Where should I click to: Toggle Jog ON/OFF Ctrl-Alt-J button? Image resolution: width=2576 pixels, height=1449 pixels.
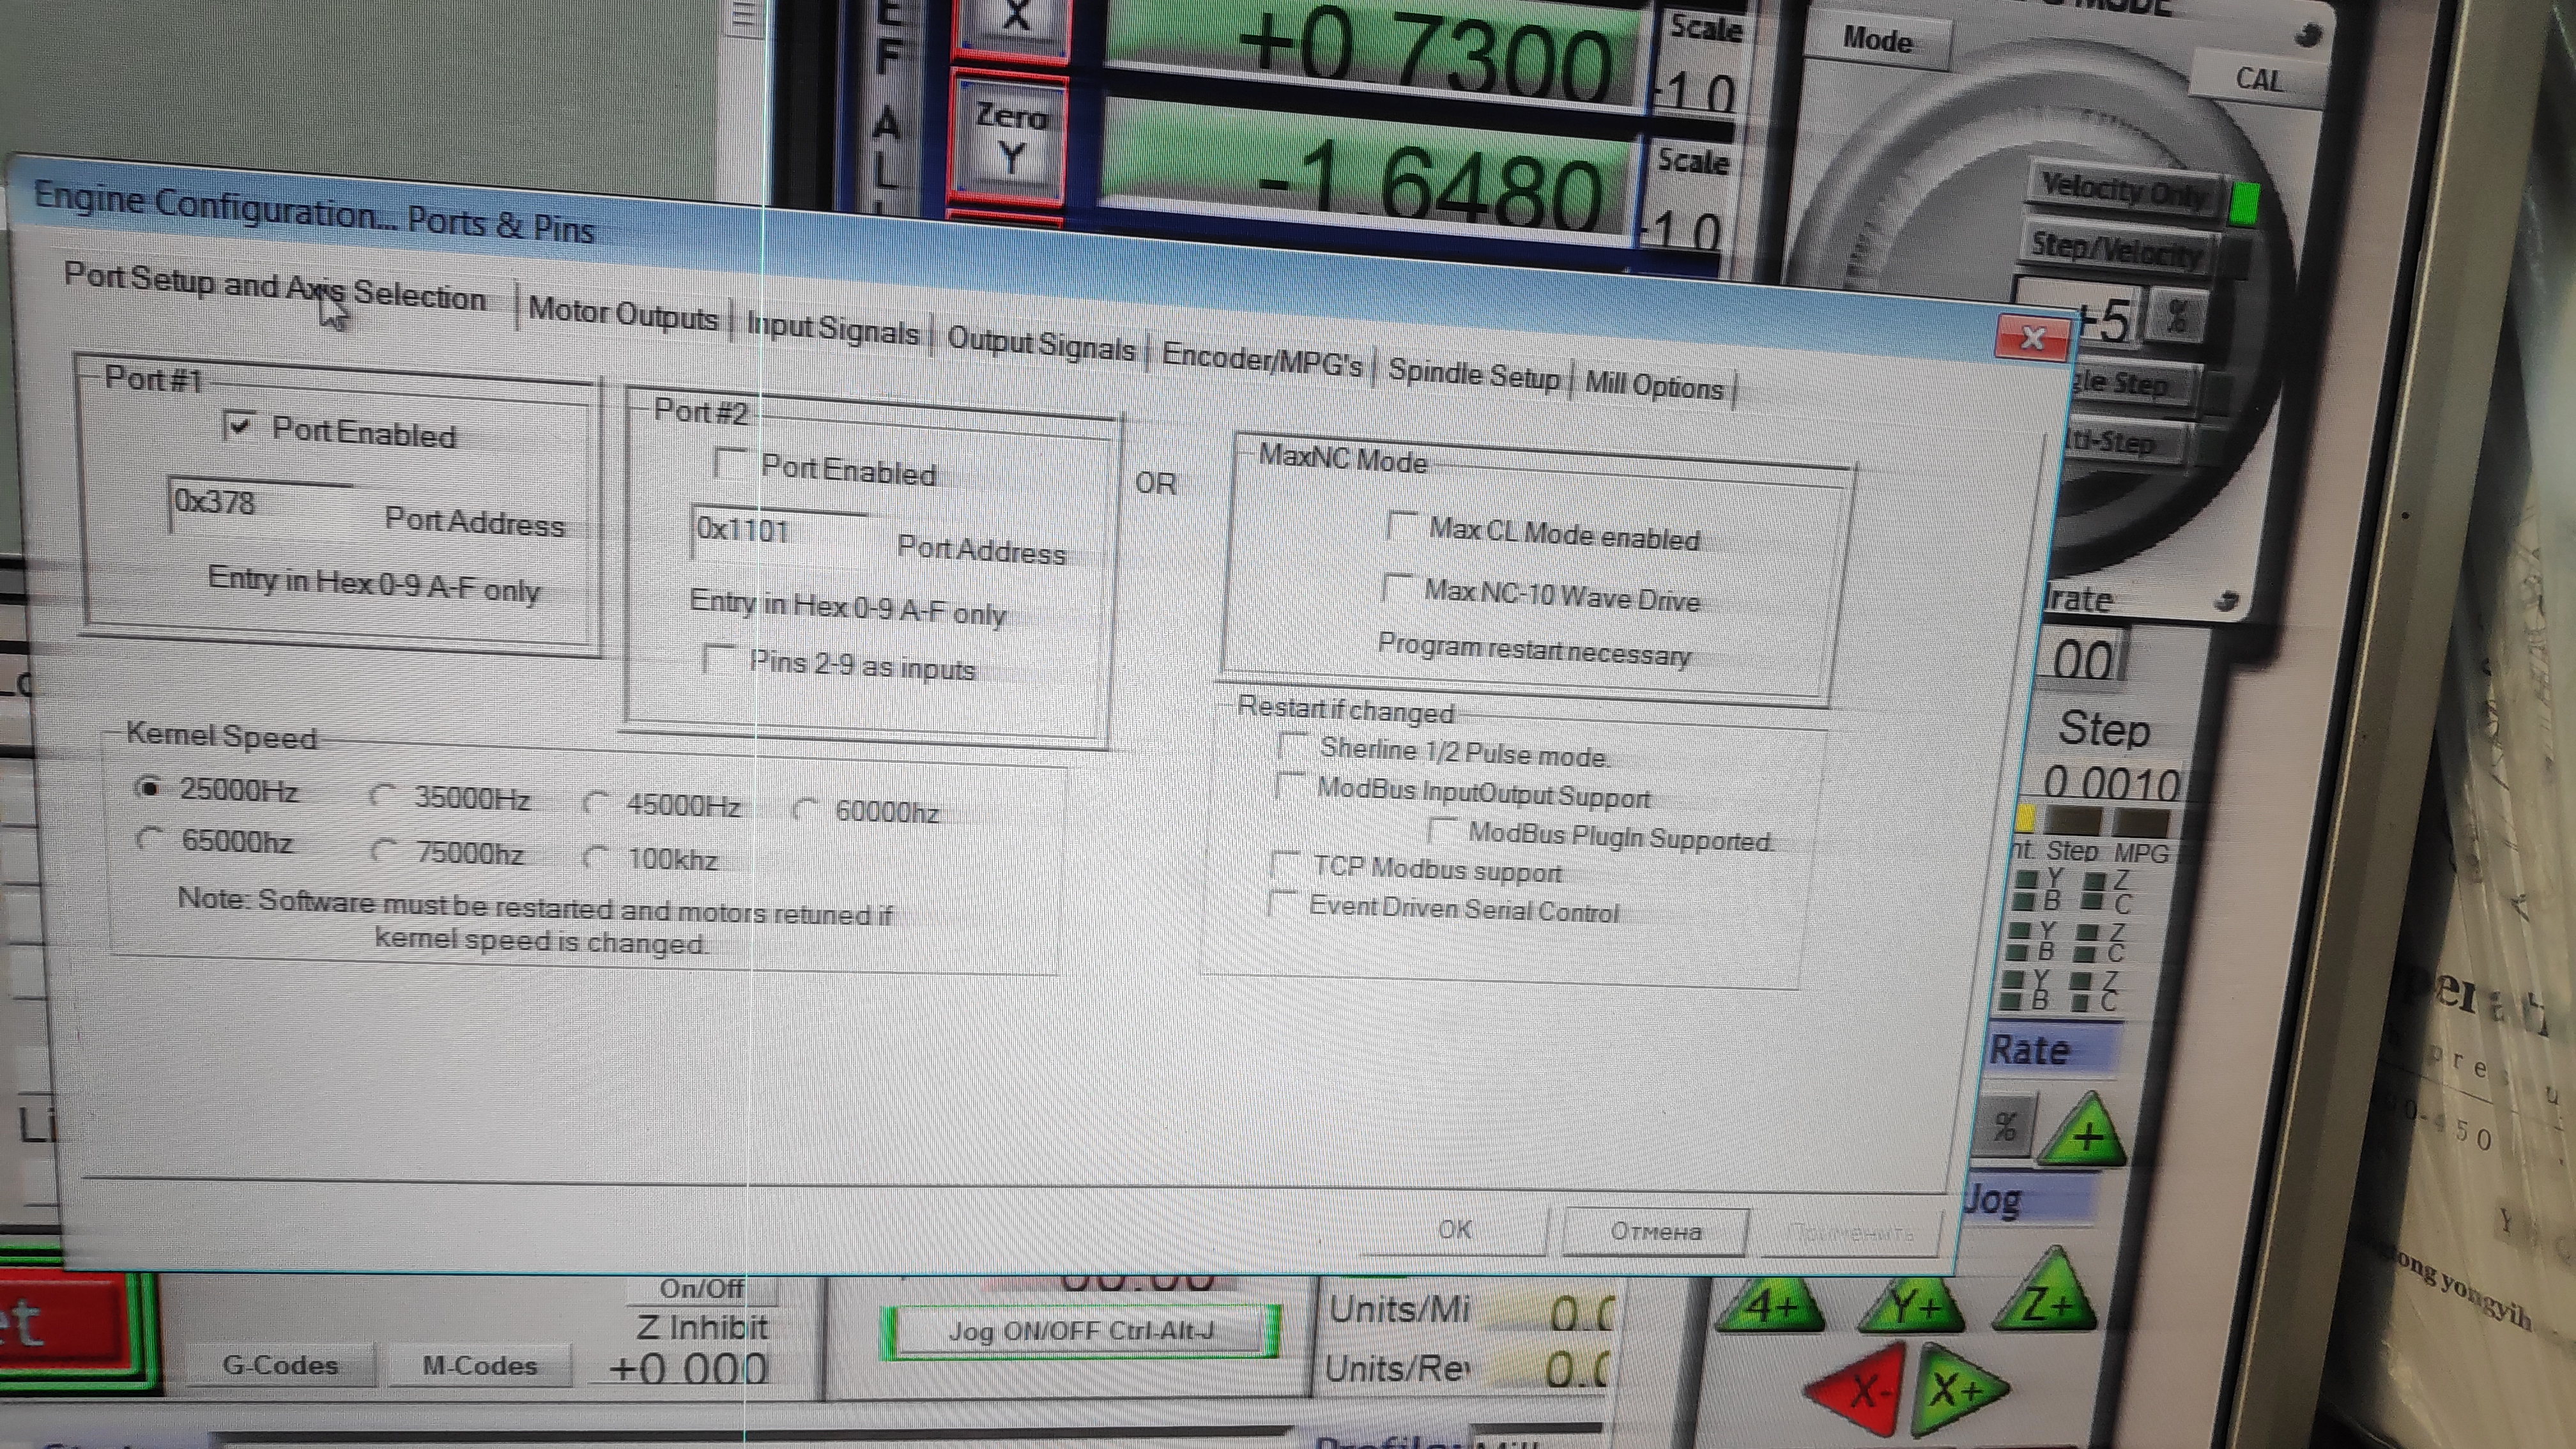pyautogui.click(x=1079, y=1331)
